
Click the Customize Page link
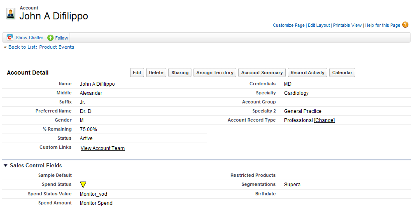point(289,25)
